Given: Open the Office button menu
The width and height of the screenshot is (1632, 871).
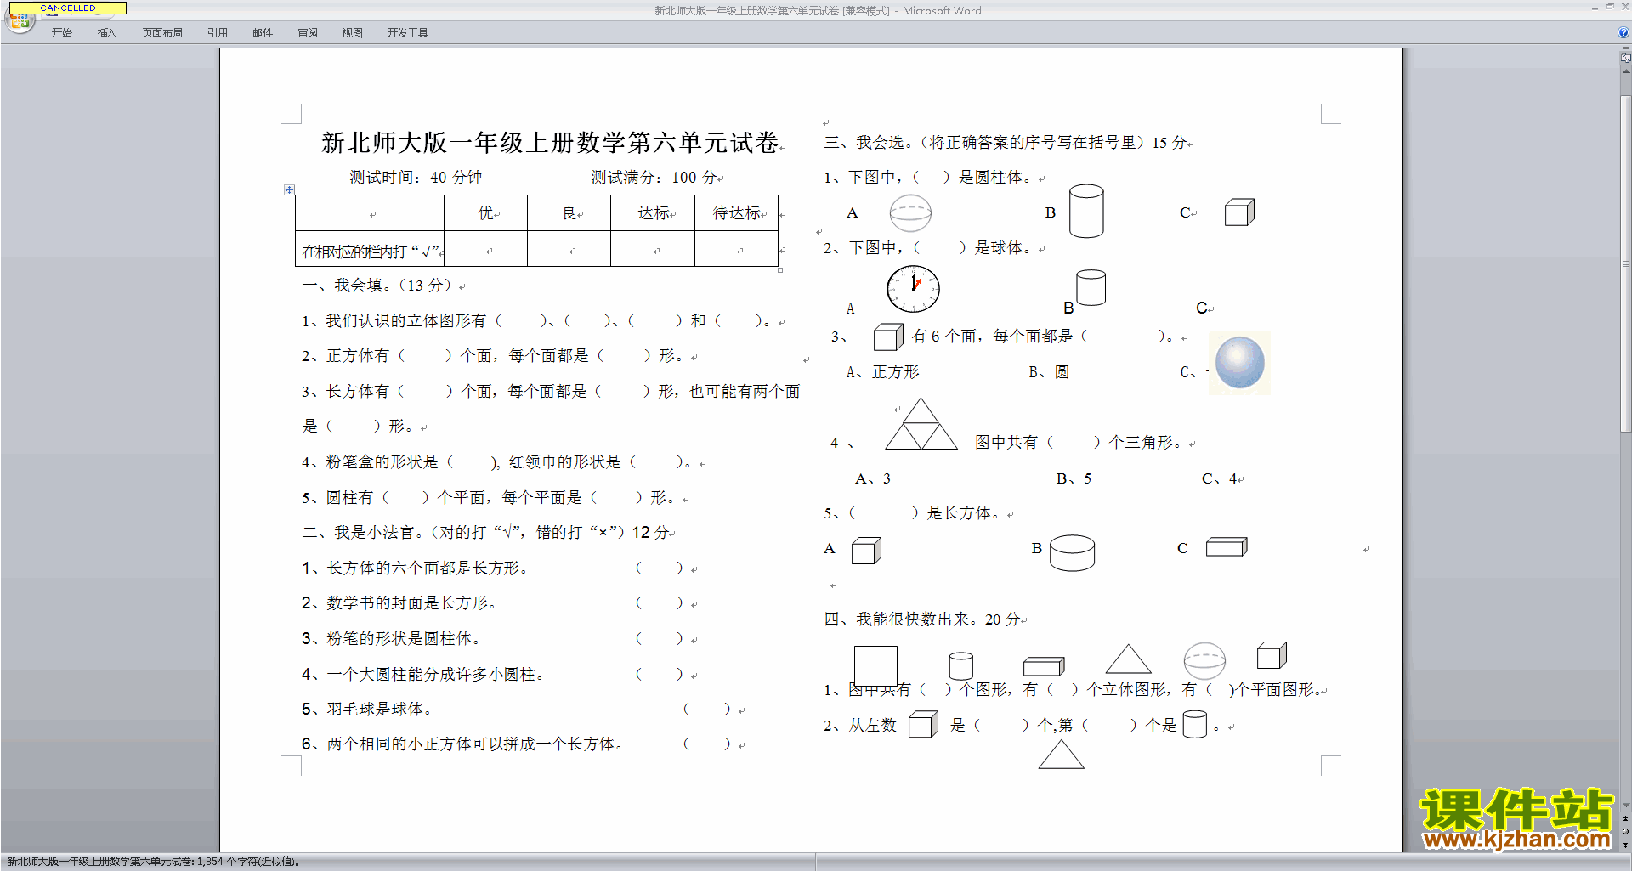Looking at the screenshot, I should tap(19, 21).
